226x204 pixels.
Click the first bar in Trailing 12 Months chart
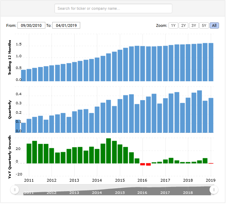[x=23, y=75]
